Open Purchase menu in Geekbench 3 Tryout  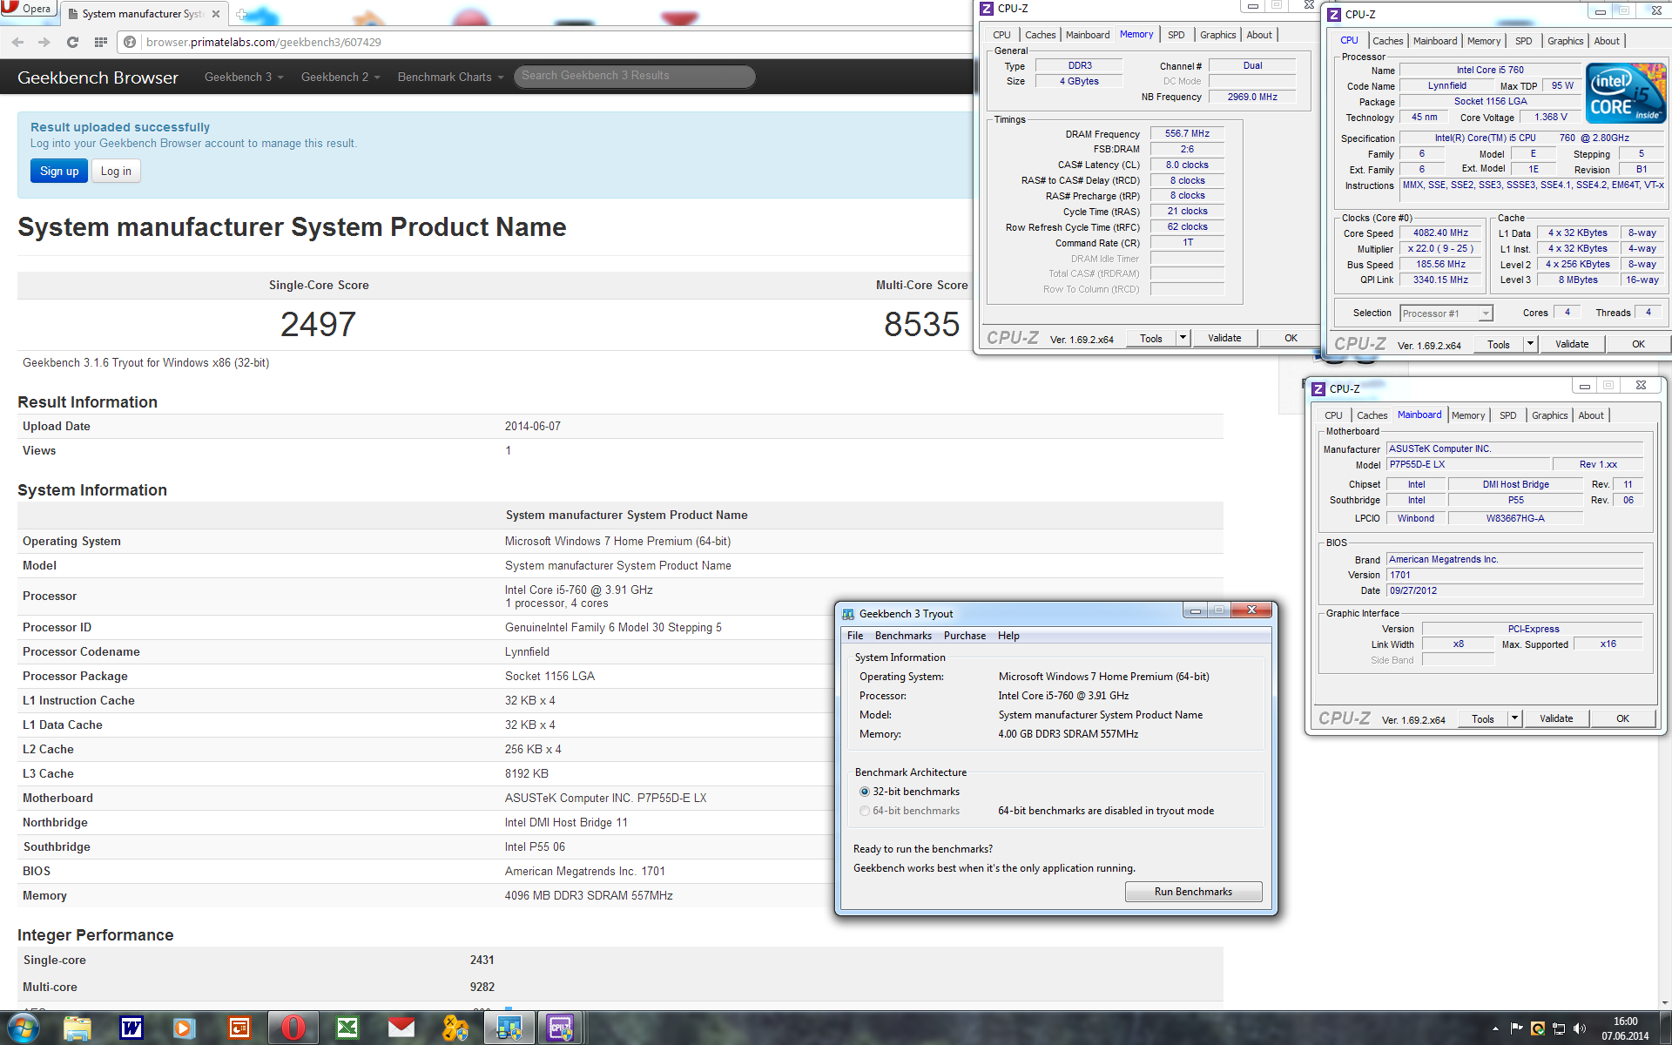[965, 636]
